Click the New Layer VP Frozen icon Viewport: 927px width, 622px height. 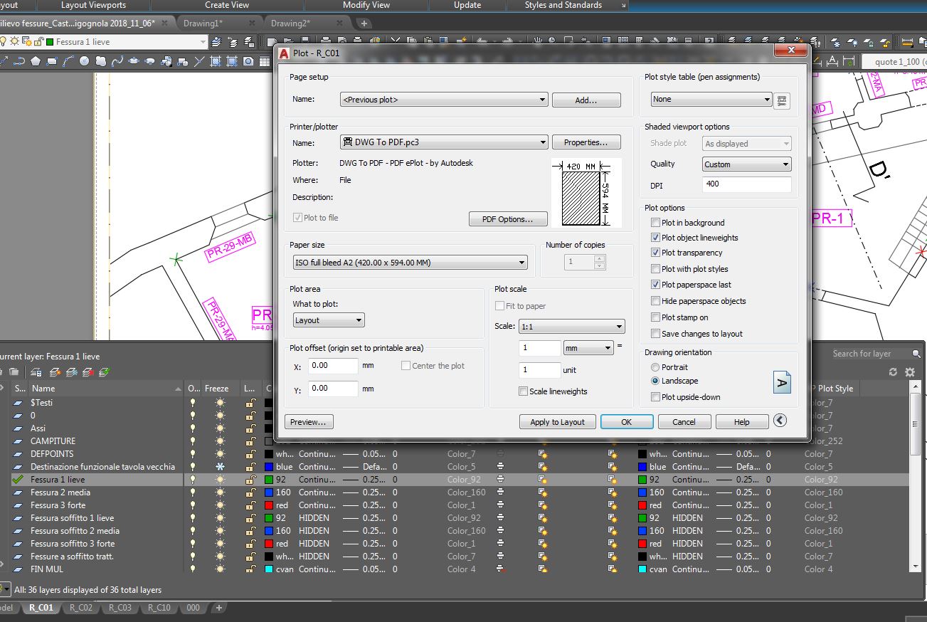click(x=70, y=373)
